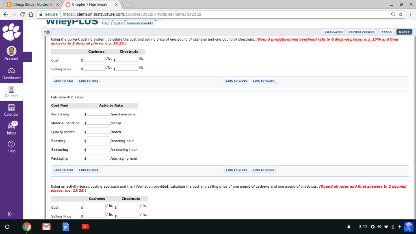Click second LINK TO VIDEO under ABC rates

[263, 170]
